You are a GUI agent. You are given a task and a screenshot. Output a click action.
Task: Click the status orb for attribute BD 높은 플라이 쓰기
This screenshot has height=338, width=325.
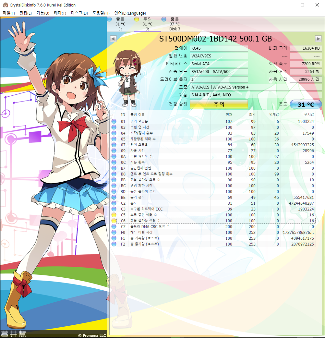point(114,191)
